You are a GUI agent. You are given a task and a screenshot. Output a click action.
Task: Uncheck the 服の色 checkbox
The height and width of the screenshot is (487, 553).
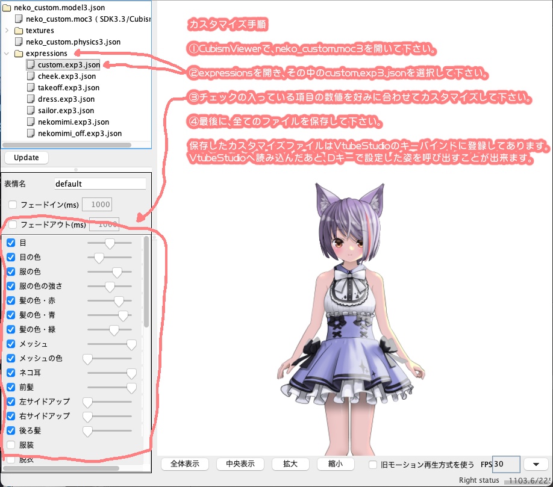click(11, 271)
